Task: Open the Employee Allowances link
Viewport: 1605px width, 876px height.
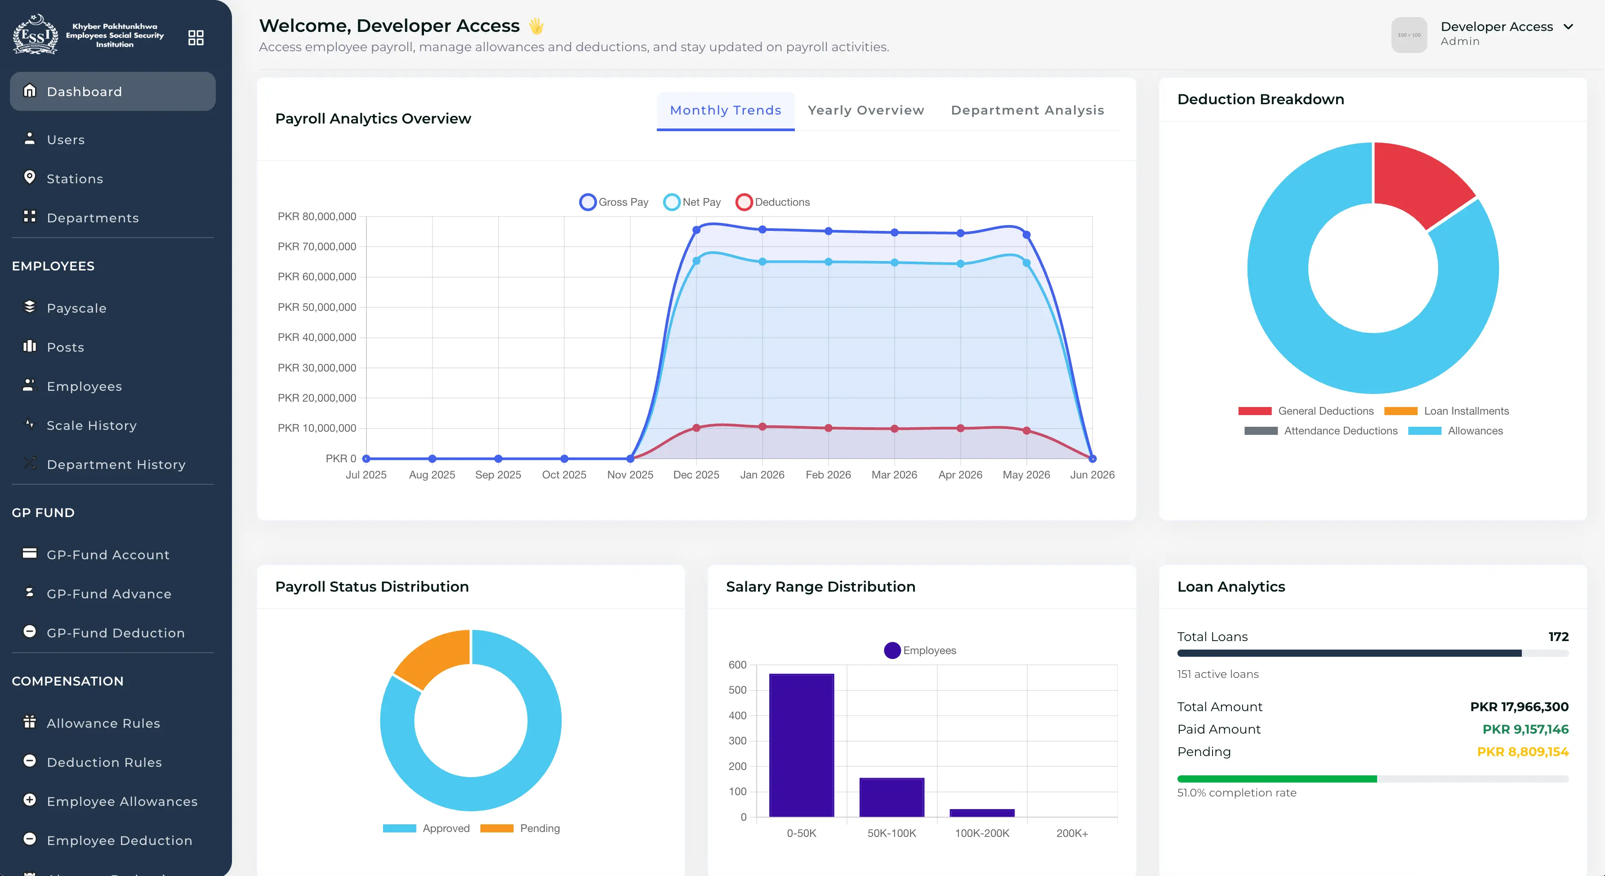Action: (x=113, y=801)
